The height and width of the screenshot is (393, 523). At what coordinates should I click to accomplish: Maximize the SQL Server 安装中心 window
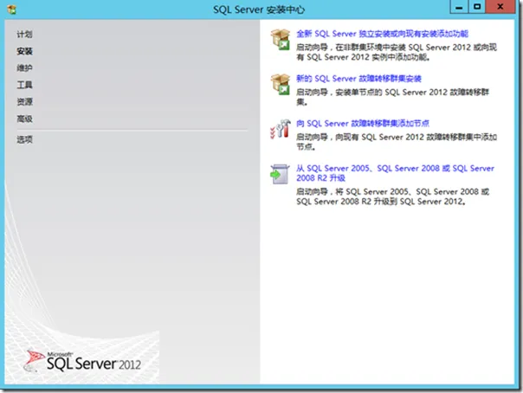pos(477,7)
